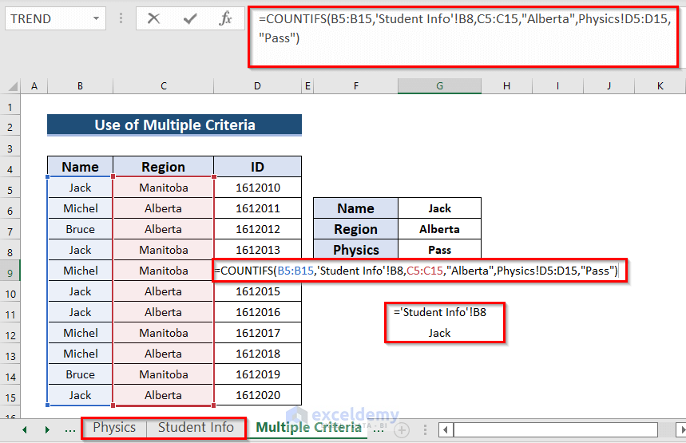
Task: Confirm formula with the checkmark icon
Action: click(x=190, y=18)
